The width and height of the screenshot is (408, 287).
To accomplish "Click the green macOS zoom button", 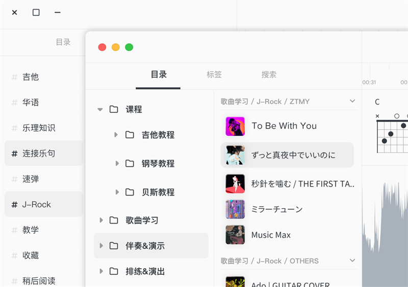I will pos(129,47).
